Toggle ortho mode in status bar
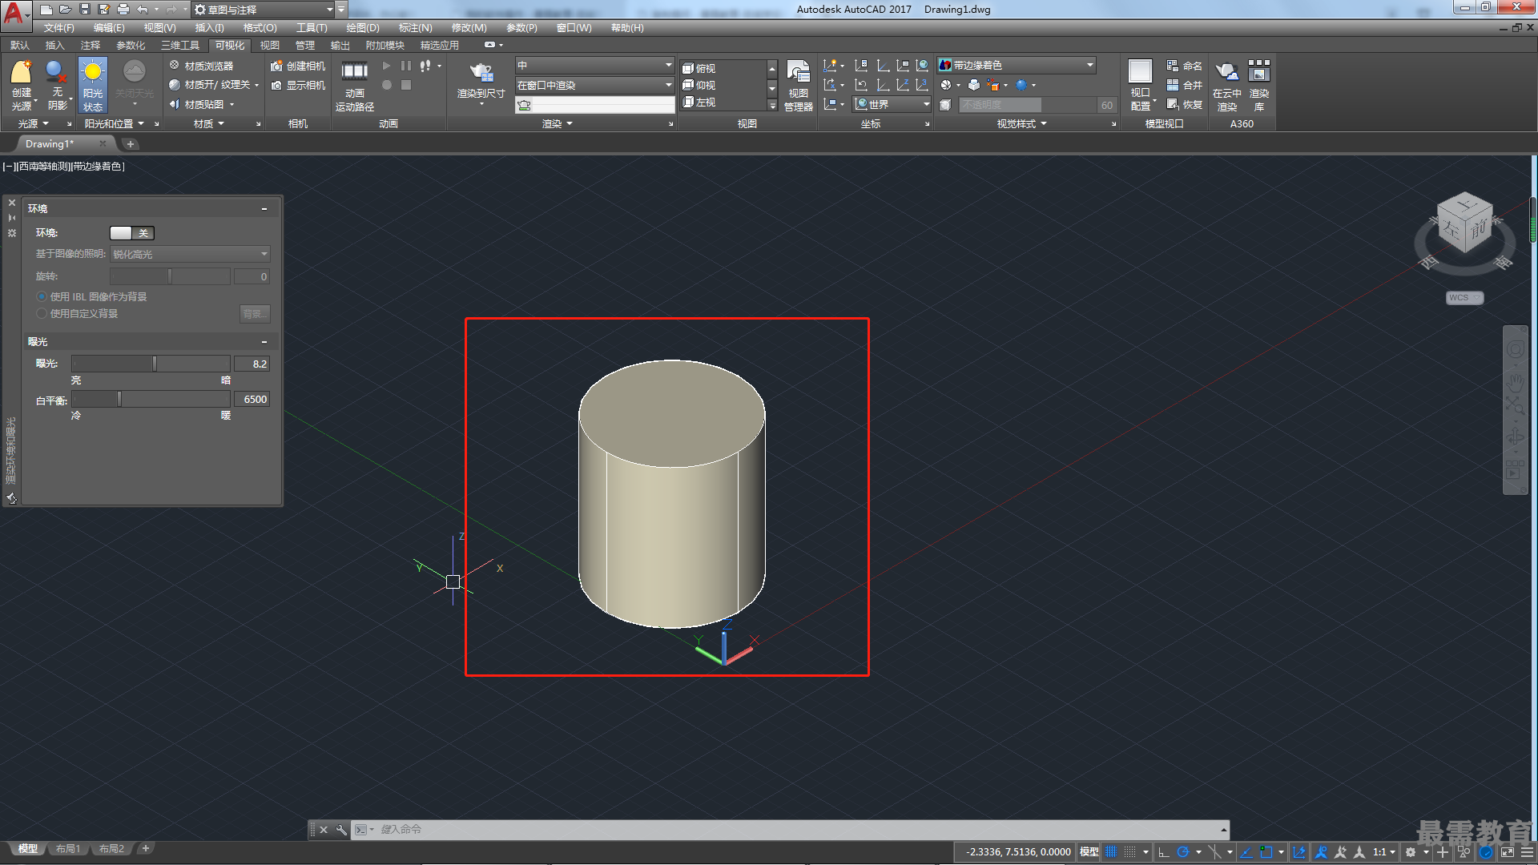 click(1164, 852)
